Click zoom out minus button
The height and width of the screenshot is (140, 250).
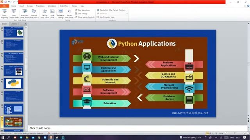[x=226, y=133]
